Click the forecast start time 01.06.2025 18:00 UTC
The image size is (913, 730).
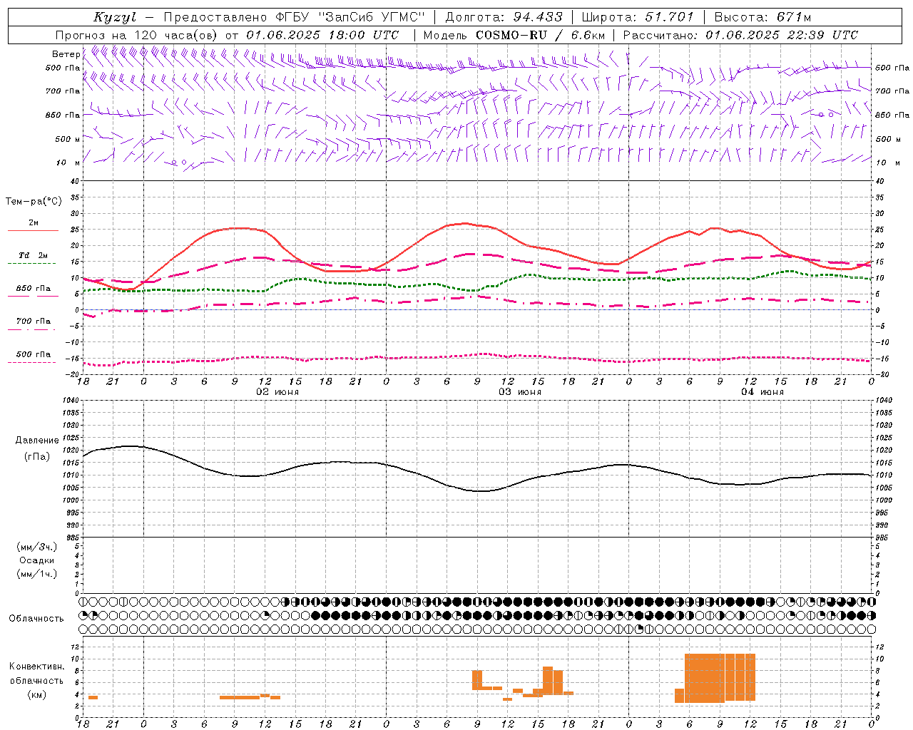(322, 35)
